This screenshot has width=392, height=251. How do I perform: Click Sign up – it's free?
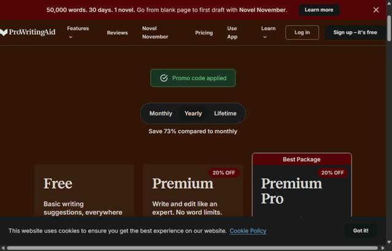355,32
